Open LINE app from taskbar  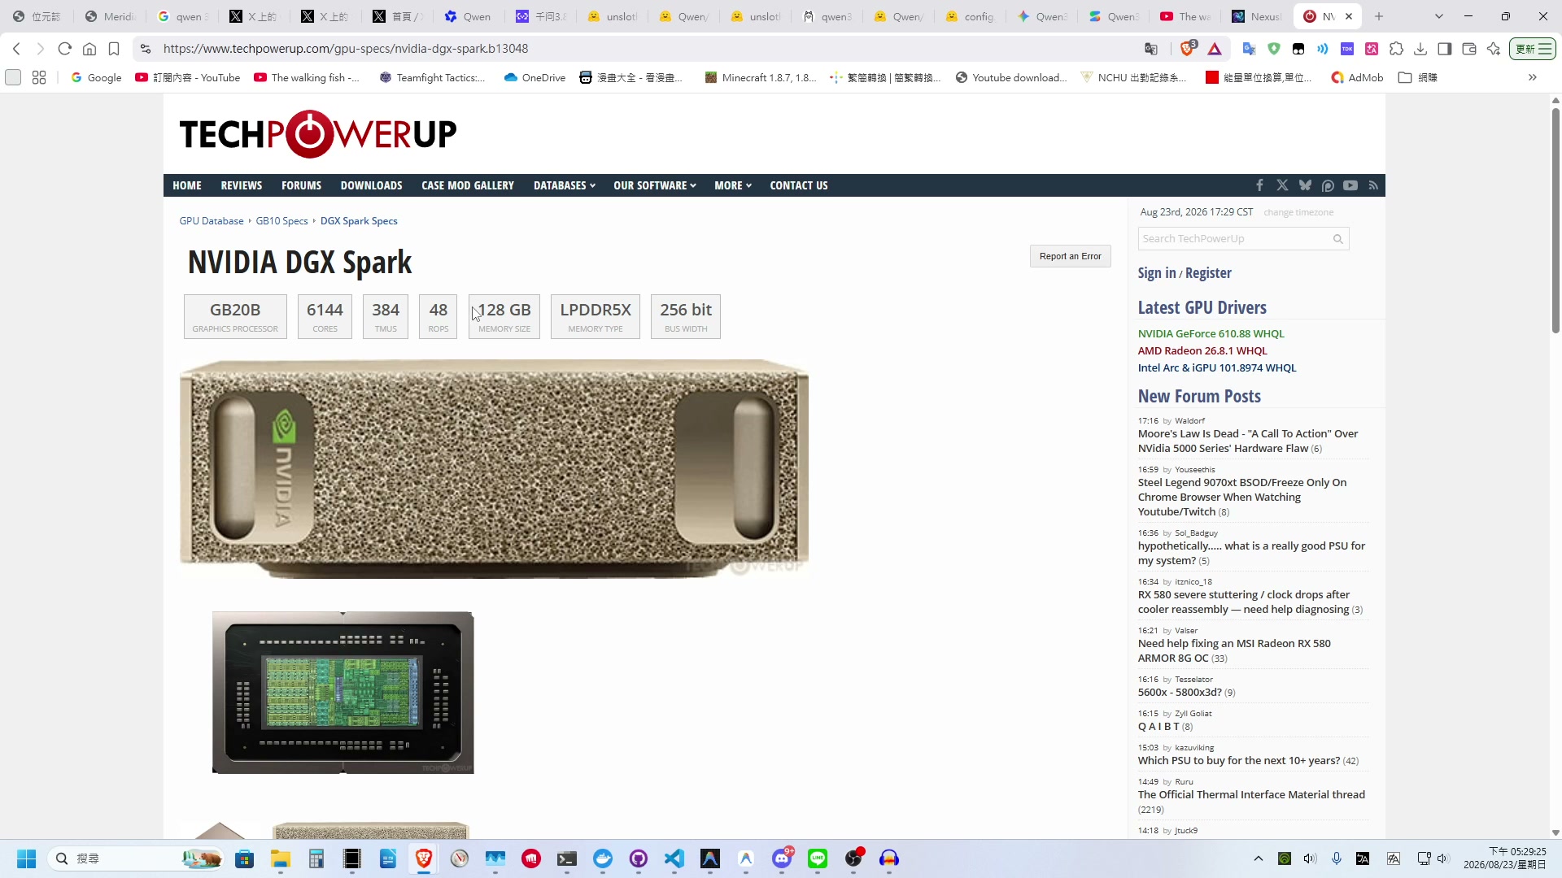coord(818,858)
